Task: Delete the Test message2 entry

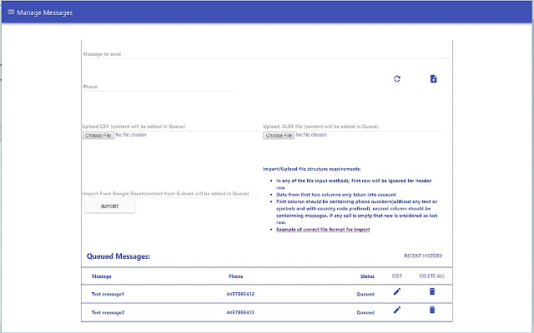Action: coord(431,311)
